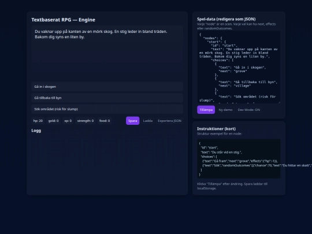Click the xp: 0 stat badge
The width and height of the screenshot is (312, 234).
pyautogui.click(x=68, y=121)
